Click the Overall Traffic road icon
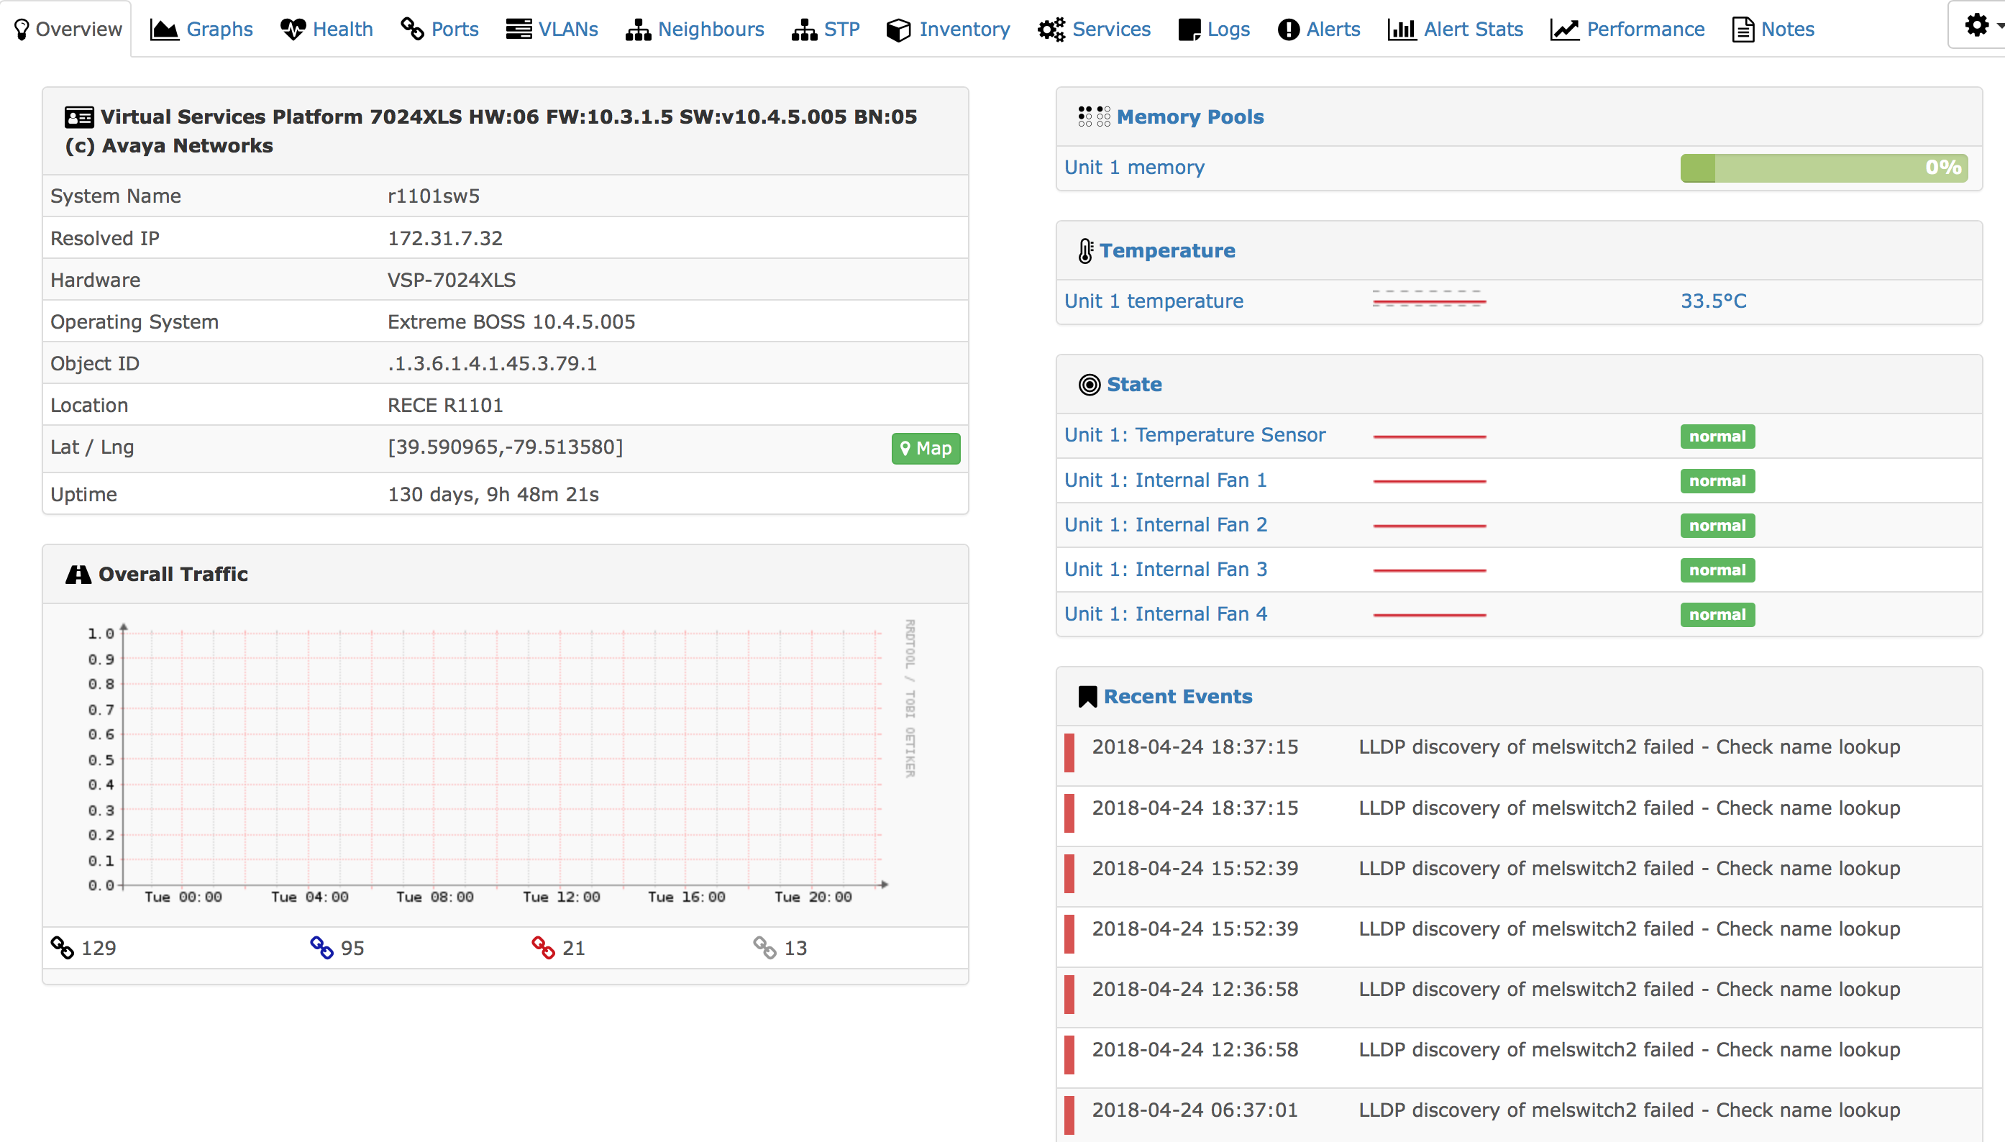This screenshot has height=1142, width=2005. tap(78, 575)
